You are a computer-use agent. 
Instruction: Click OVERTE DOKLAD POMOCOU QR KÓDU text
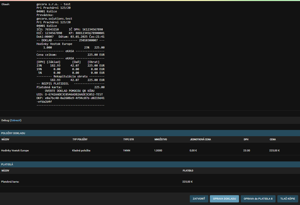70,91
